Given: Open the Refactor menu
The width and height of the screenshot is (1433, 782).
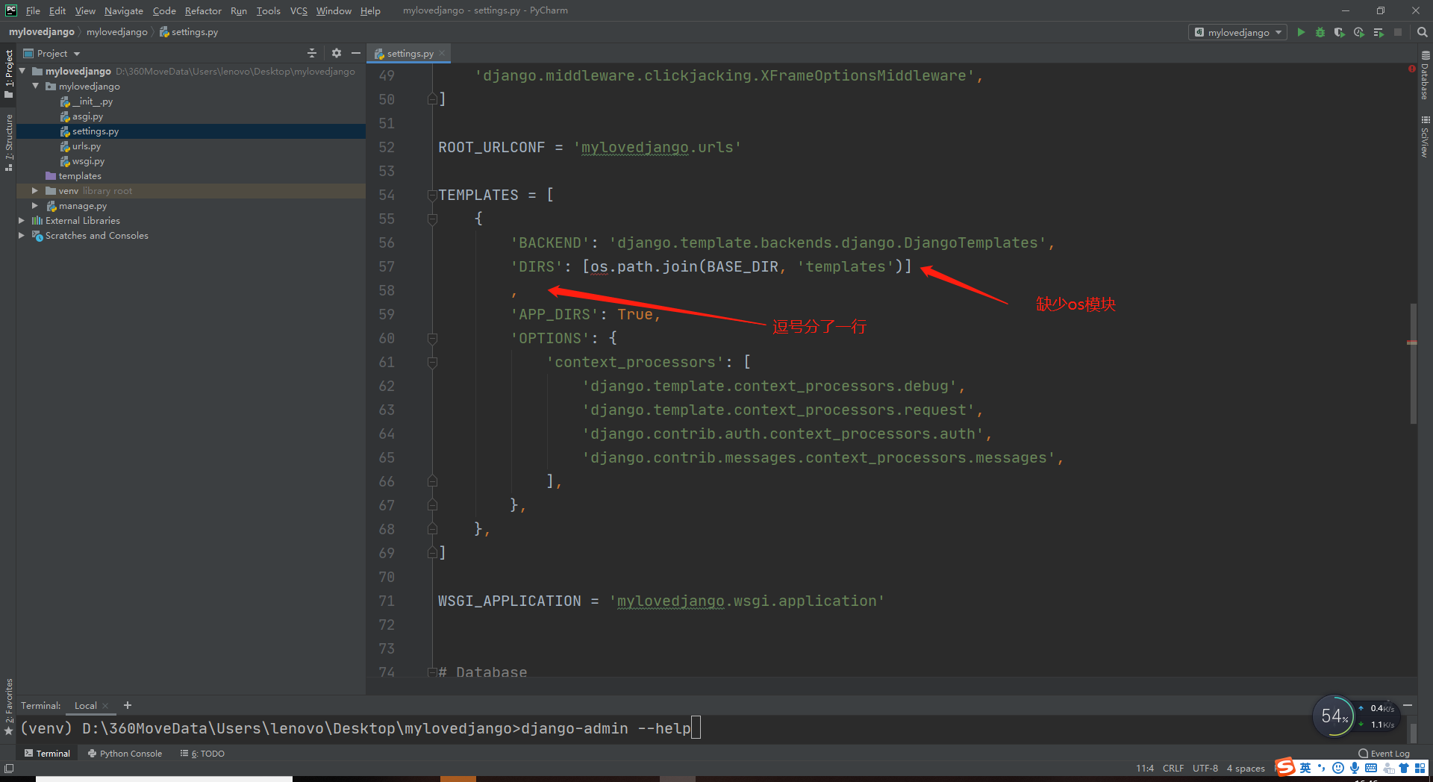Looking at the screenshot, I should (x=203, y=10).
